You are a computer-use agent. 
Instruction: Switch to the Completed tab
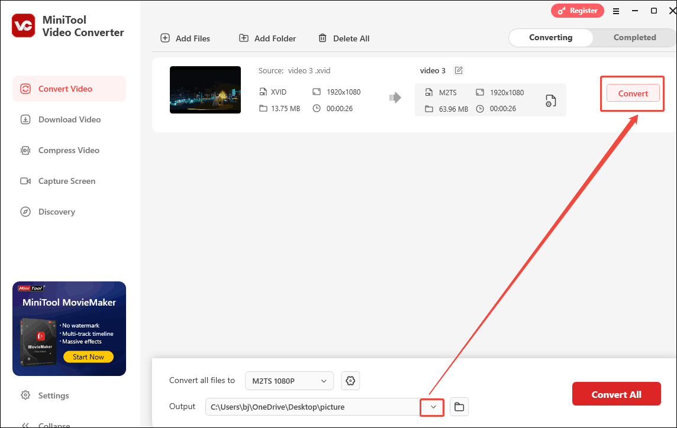coord(634,37)
